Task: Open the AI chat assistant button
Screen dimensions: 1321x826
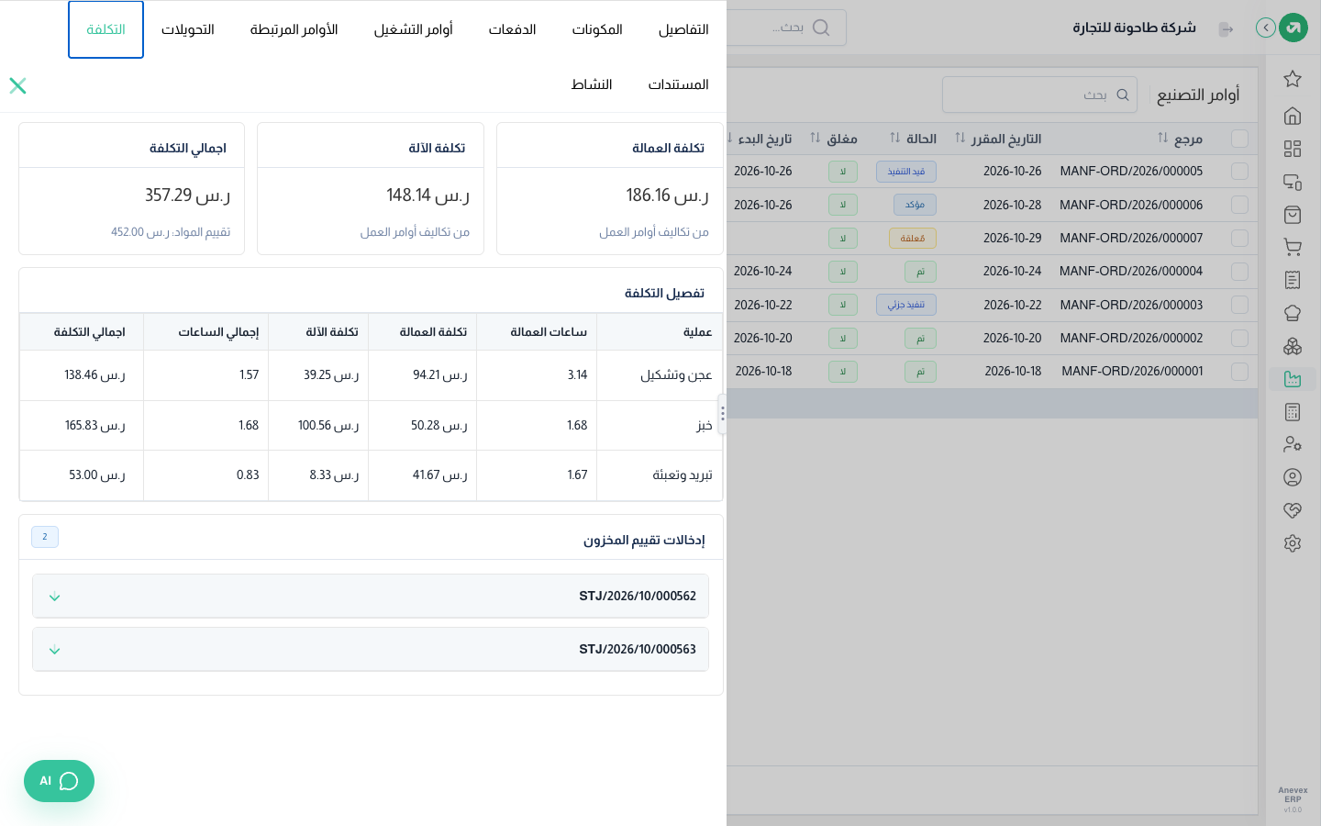Action: coord(59,781)
